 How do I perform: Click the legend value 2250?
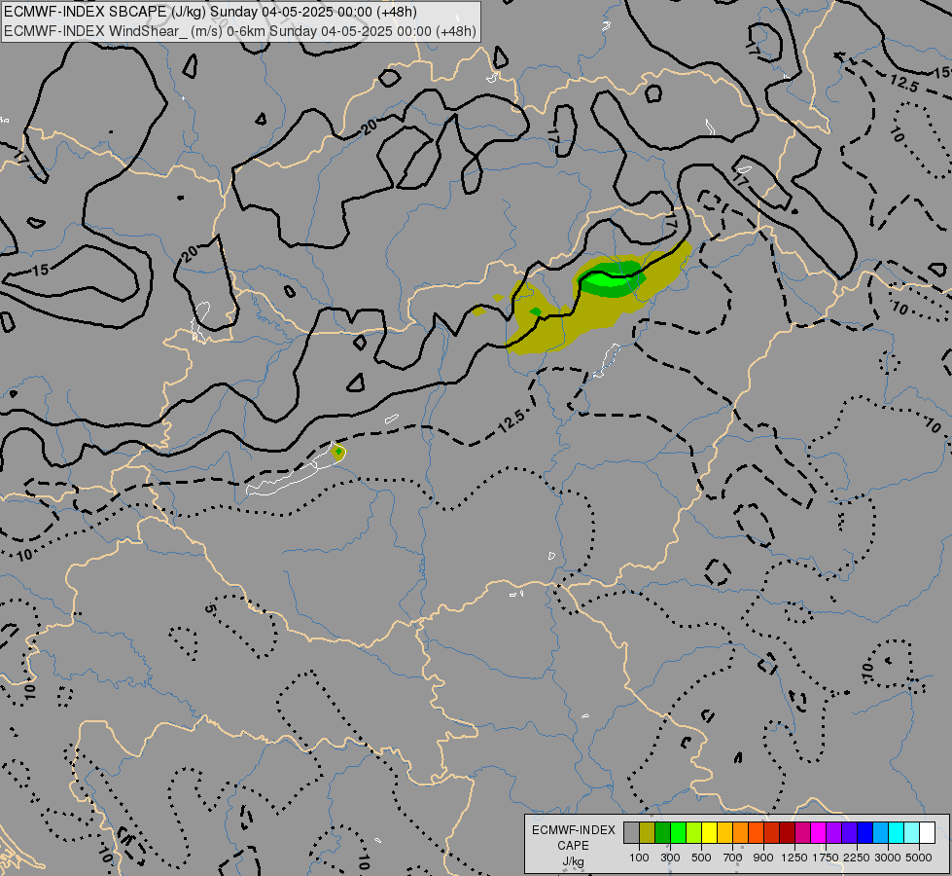(857, 858)
